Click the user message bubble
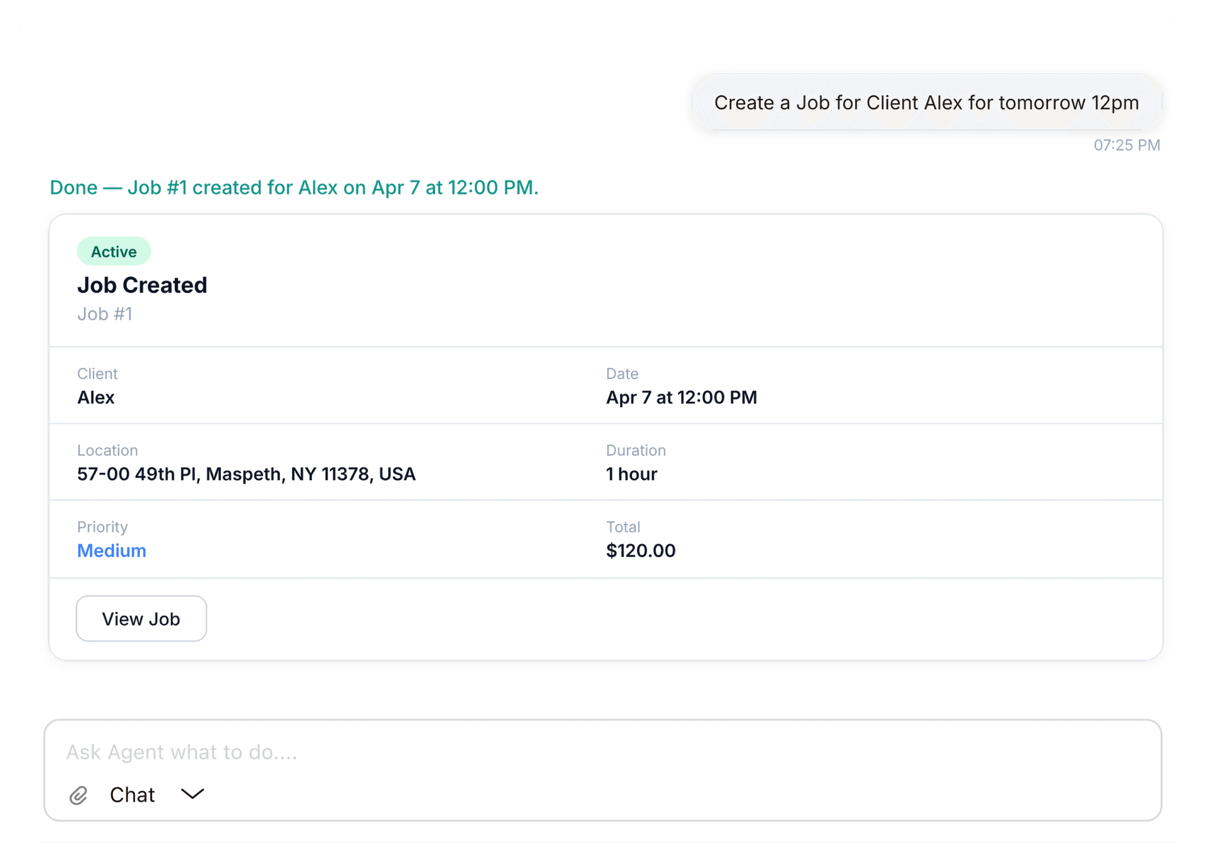1212x859 pixels. (926, 103)
